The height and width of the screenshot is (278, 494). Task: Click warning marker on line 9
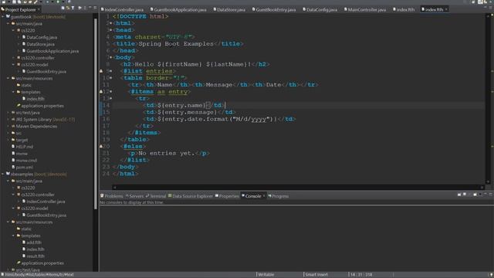[101, 71]
